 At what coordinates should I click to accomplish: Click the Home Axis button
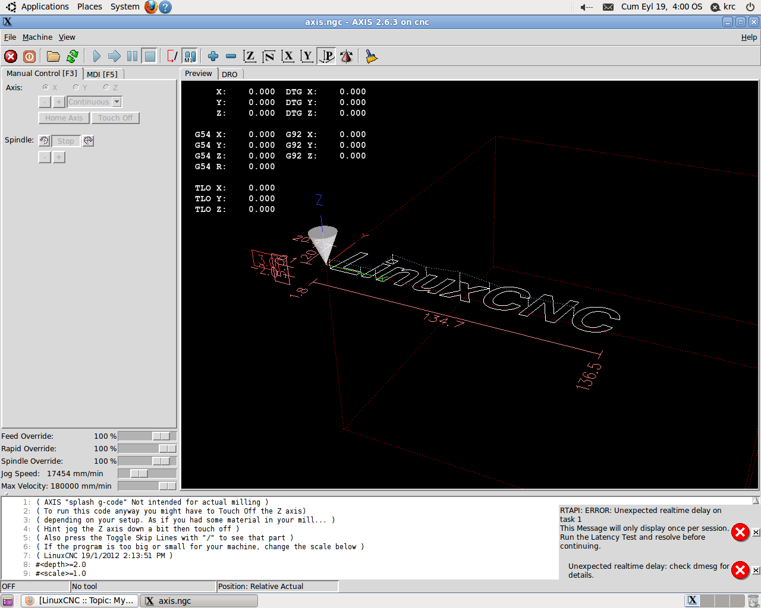(x=64, y=118)
